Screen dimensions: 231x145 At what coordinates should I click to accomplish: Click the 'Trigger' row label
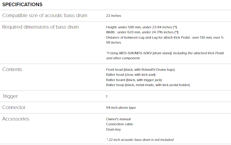pyautogui.click(x=10, y=96)
